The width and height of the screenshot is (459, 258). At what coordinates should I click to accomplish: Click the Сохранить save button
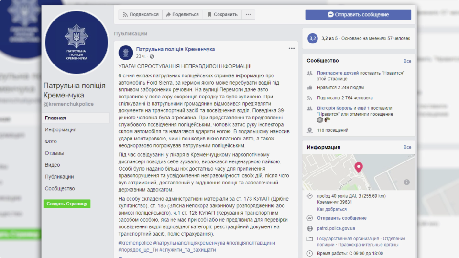[222, 14]
